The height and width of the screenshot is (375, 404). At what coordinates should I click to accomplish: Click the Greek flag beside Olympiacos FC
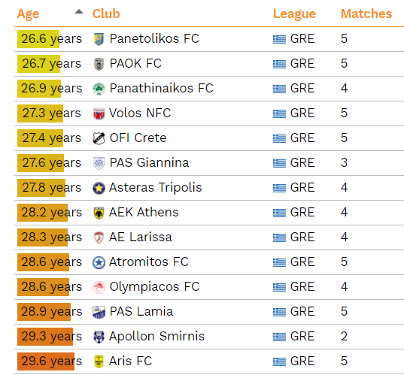tap(279, 287)
